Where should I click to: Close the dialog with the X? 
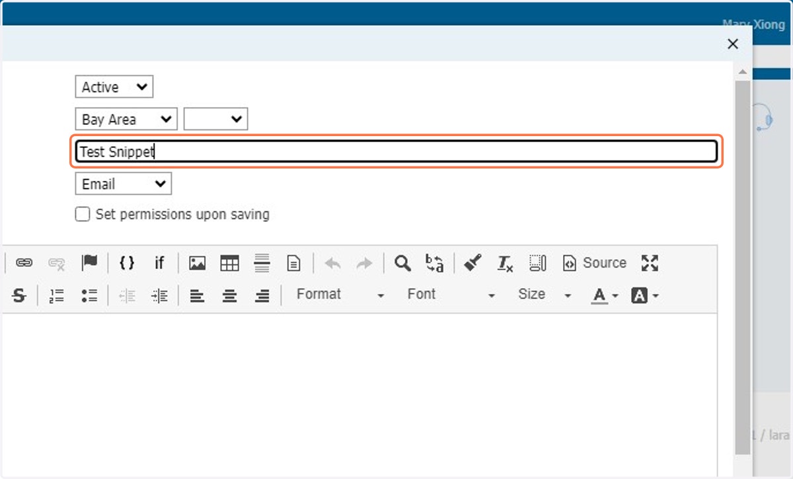tap(732, 44)
